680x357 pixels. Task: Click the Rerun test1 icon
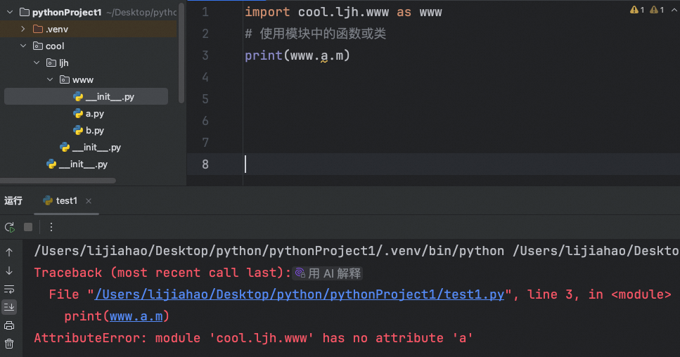[x=10, y=228]
